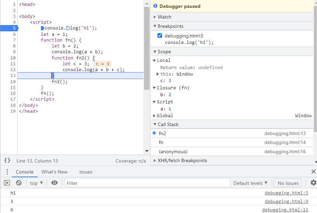Viewport: 317px width, 213px height.
Task: Select the fn call stack frame
Action: 232,142
